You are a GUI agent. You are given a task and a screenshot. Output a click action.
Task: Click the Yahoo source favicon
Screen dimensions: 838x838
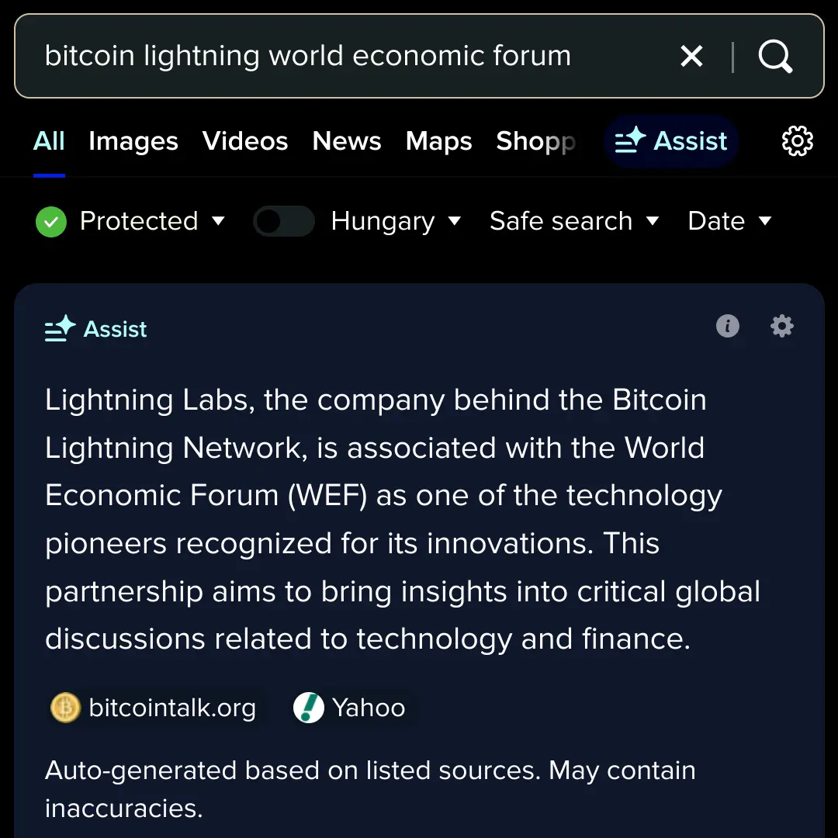tap(308, 708)
